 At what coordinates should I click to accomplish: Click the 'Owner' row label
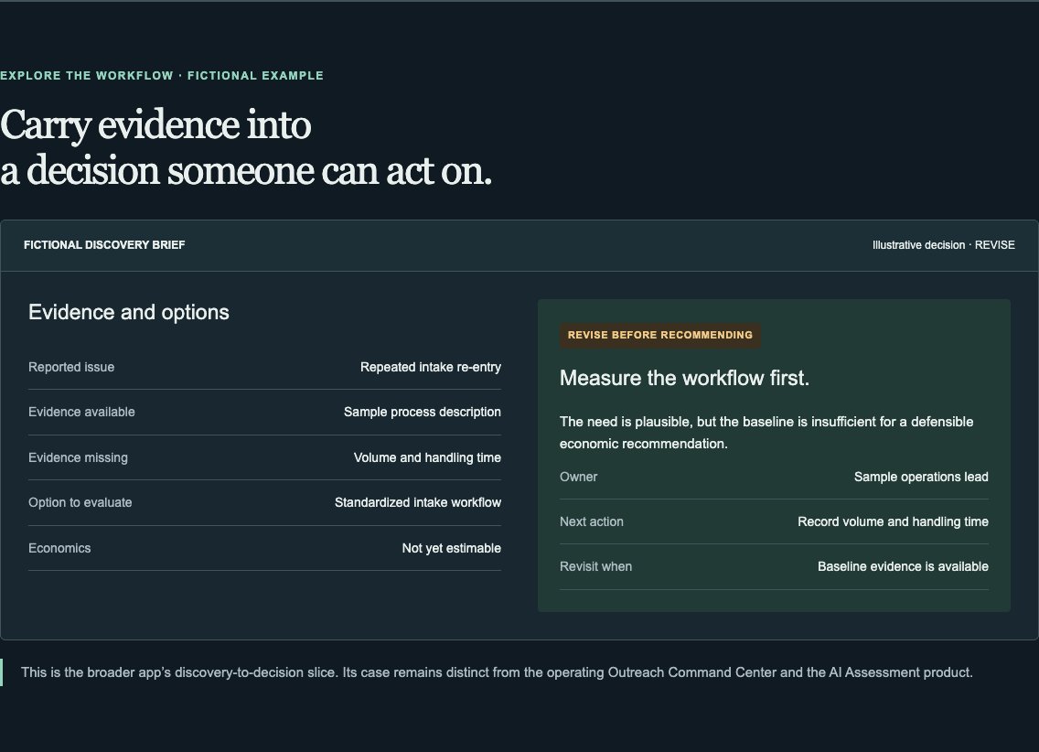pyautogui.click(x=578, y=477)
